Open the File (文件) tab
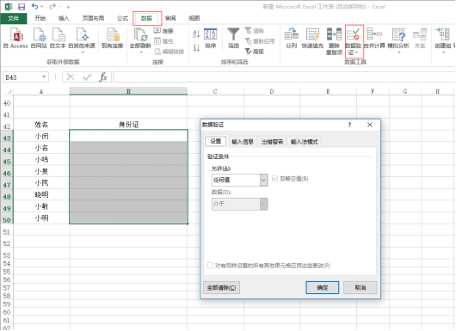 point(14,18)
